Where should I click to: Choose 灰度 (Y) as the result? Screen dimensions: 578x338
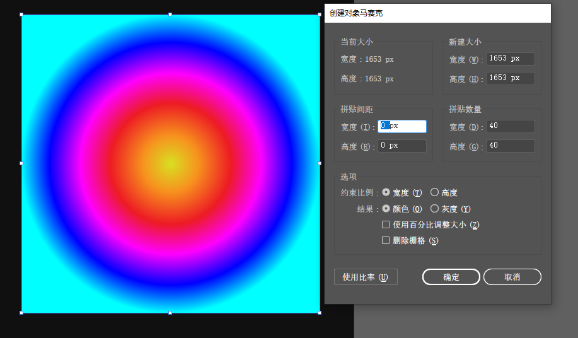pos(435,209)
